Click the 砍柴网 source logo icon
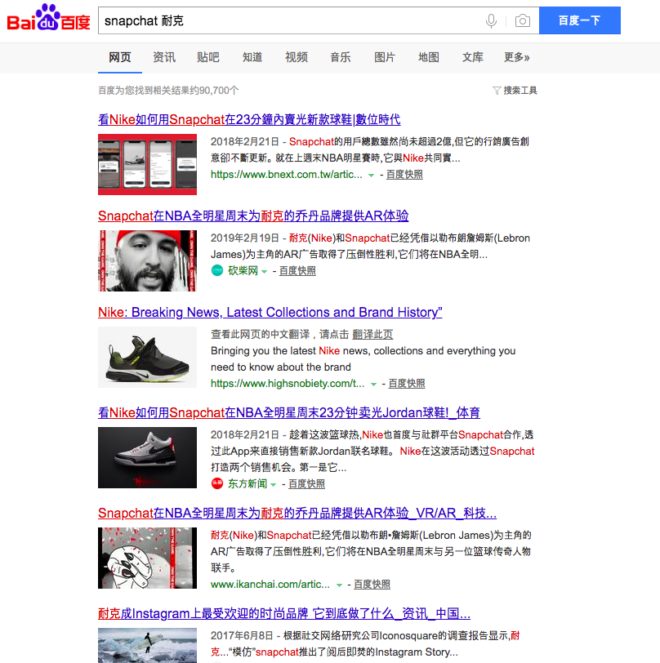 coord(217,270)
